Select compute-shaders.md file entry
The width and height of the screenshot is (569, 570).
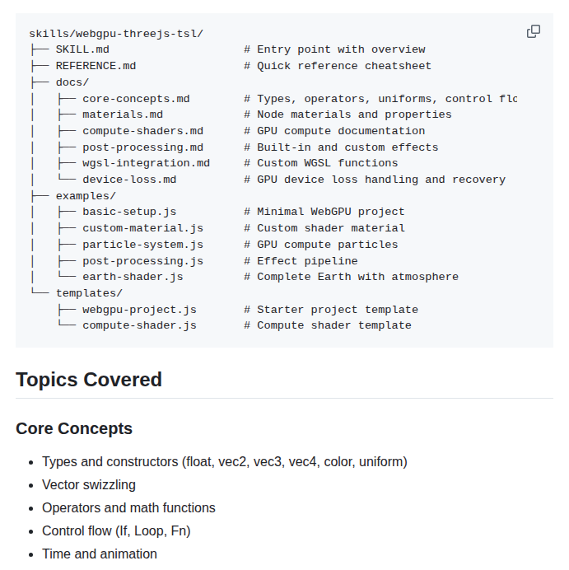click(142, 131)
